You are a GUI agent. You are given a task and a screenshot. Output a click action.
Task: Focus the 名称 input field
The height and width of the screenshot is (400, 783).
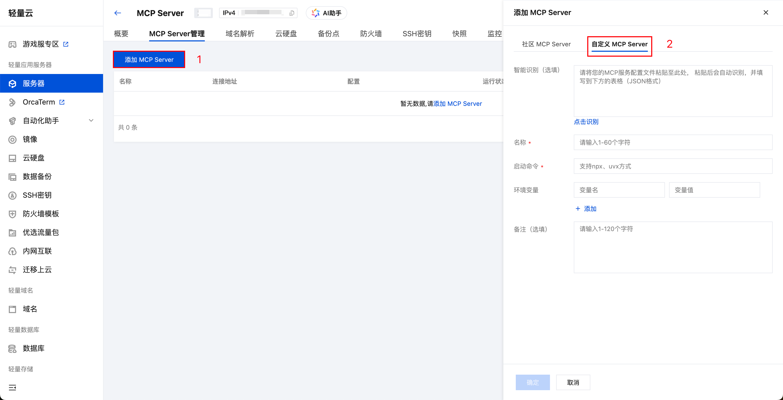673,143
